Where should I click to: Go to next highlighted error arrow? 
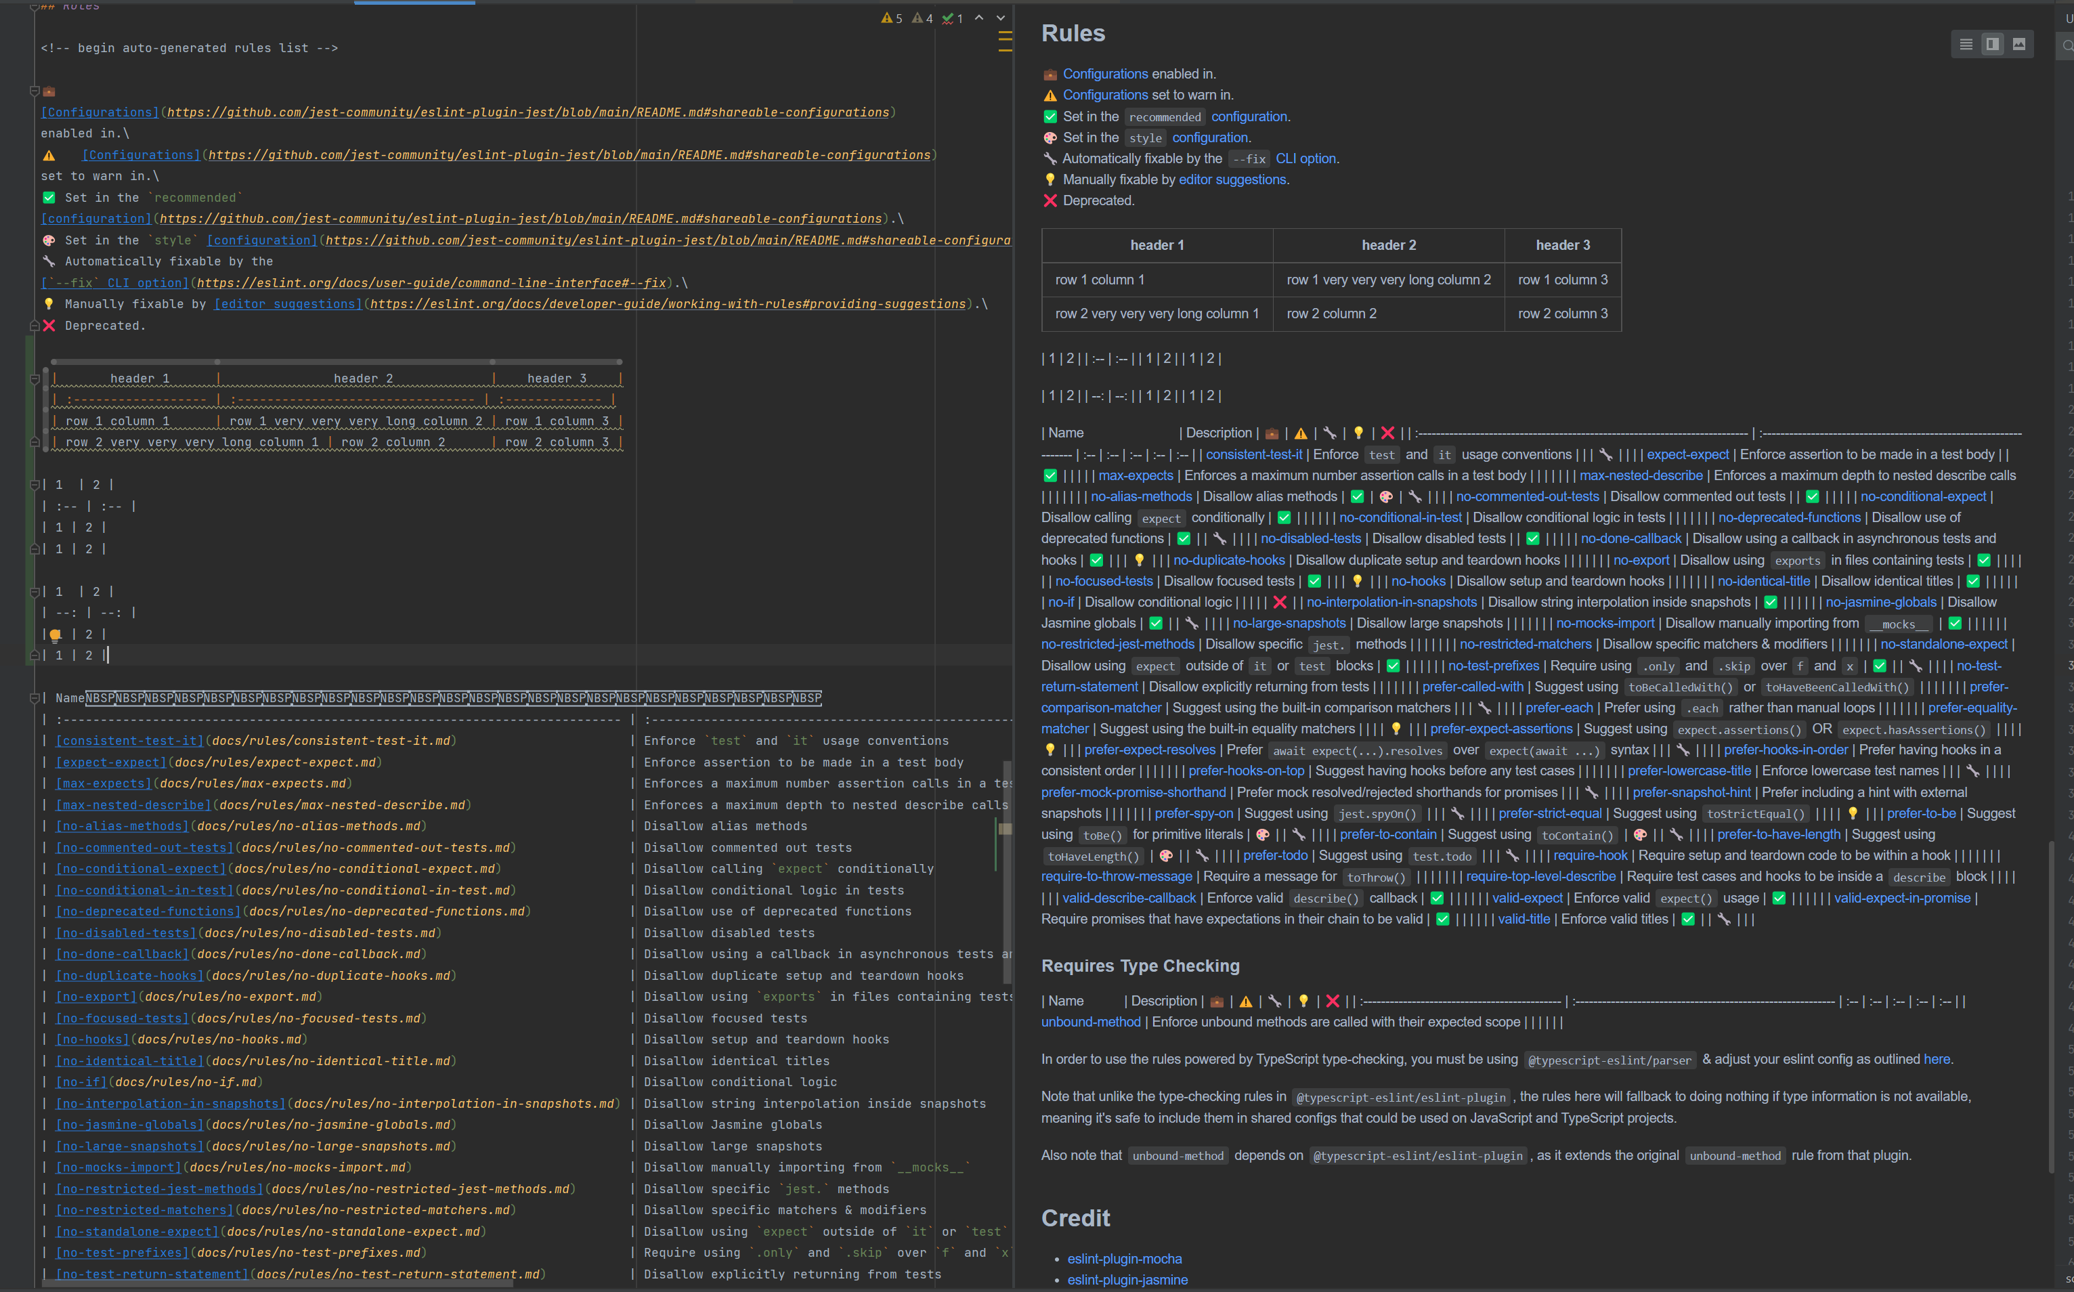[x=1000, y=18]
